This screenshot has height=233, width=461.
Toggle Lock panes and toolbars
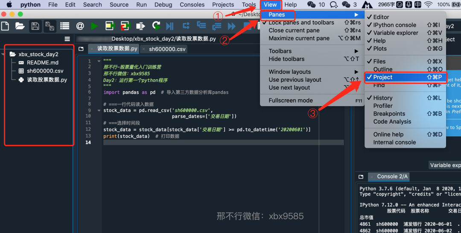pyautogui.click(x=312, y=23)
